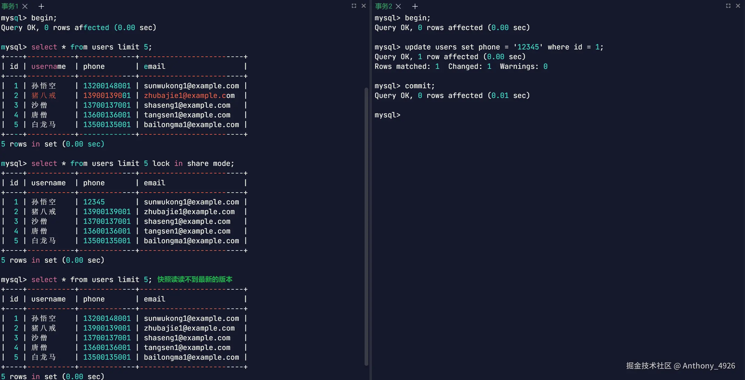The width and height of the screenshot is (745, 380).
Task: Switch to the 事务2 tab
Action: click(x=383, y=6)
